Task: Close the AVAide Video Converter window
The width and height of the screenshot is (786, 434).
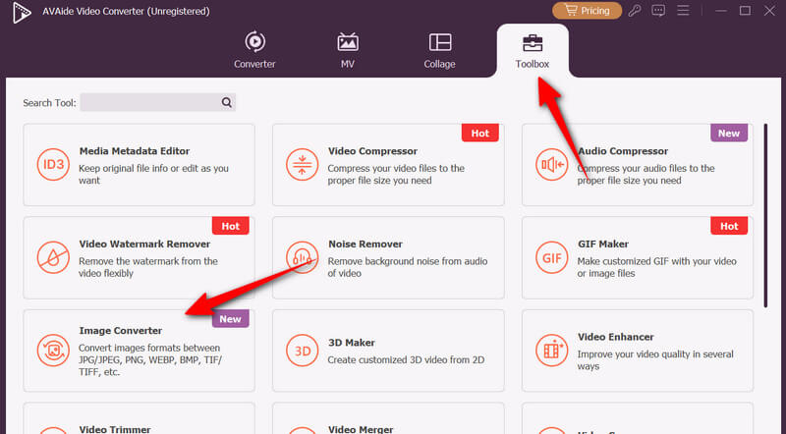Action: [x=769, y=11]
